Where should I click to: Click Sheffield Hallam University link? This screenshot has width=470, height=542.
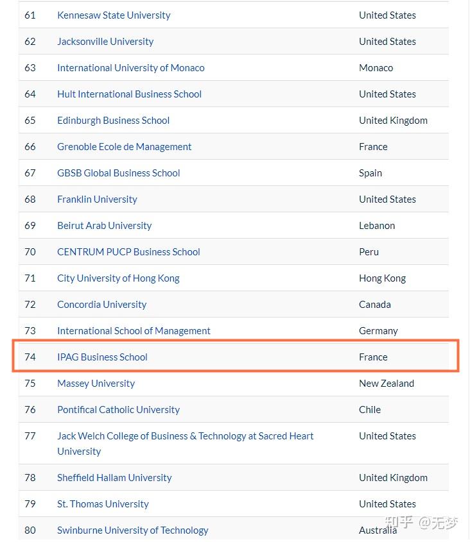click(114, 477)
